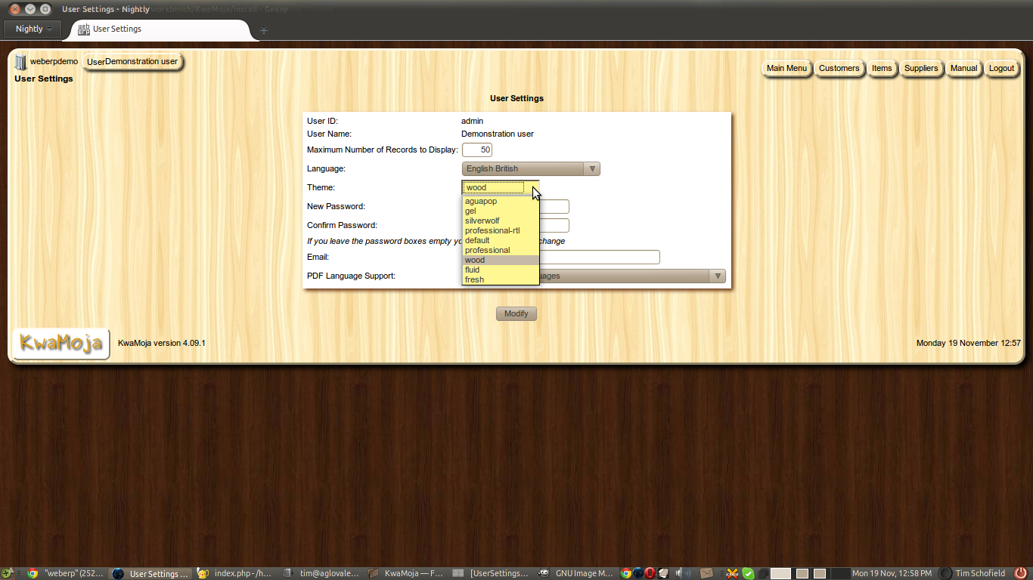Select "professional" from the Theme dropdown

pyautogui.click(x=487, y=250)
